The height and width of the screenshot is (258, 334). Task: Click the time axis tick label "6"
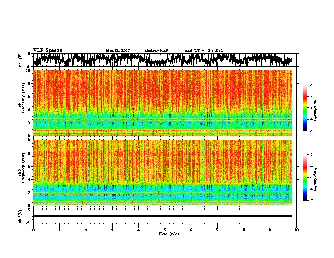coord(191,230)
